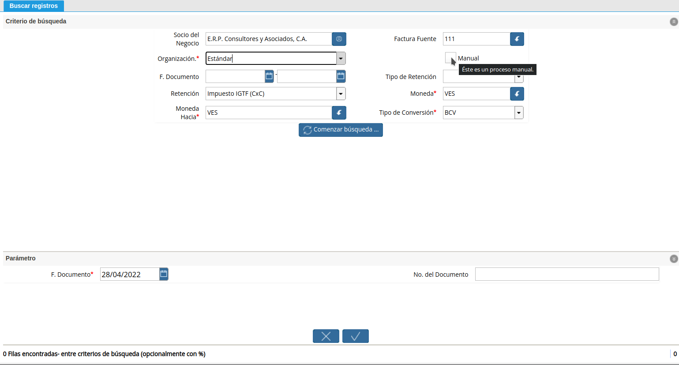Click the F. Documento start date field

tap(235, 76)
